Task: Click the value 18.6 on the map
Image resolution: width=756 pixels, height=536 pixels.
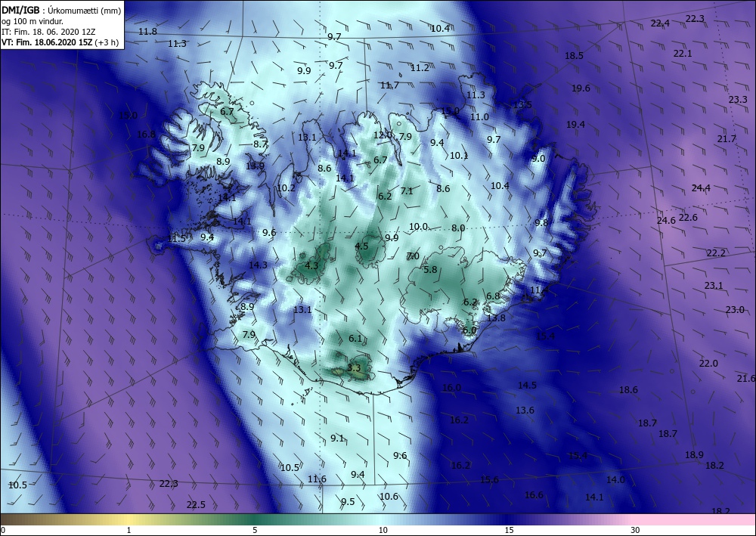Action: [628, 390]
